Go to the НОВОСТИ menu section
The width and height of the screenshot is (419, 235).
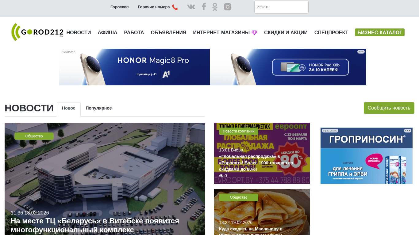click(79, 33)
